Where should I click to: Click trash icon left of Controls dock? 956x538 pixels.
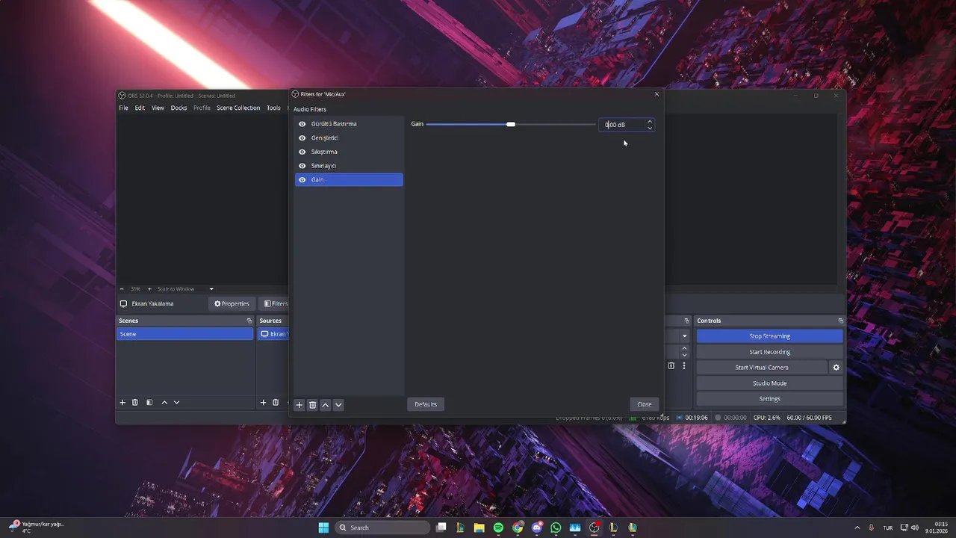pos(671,366)
